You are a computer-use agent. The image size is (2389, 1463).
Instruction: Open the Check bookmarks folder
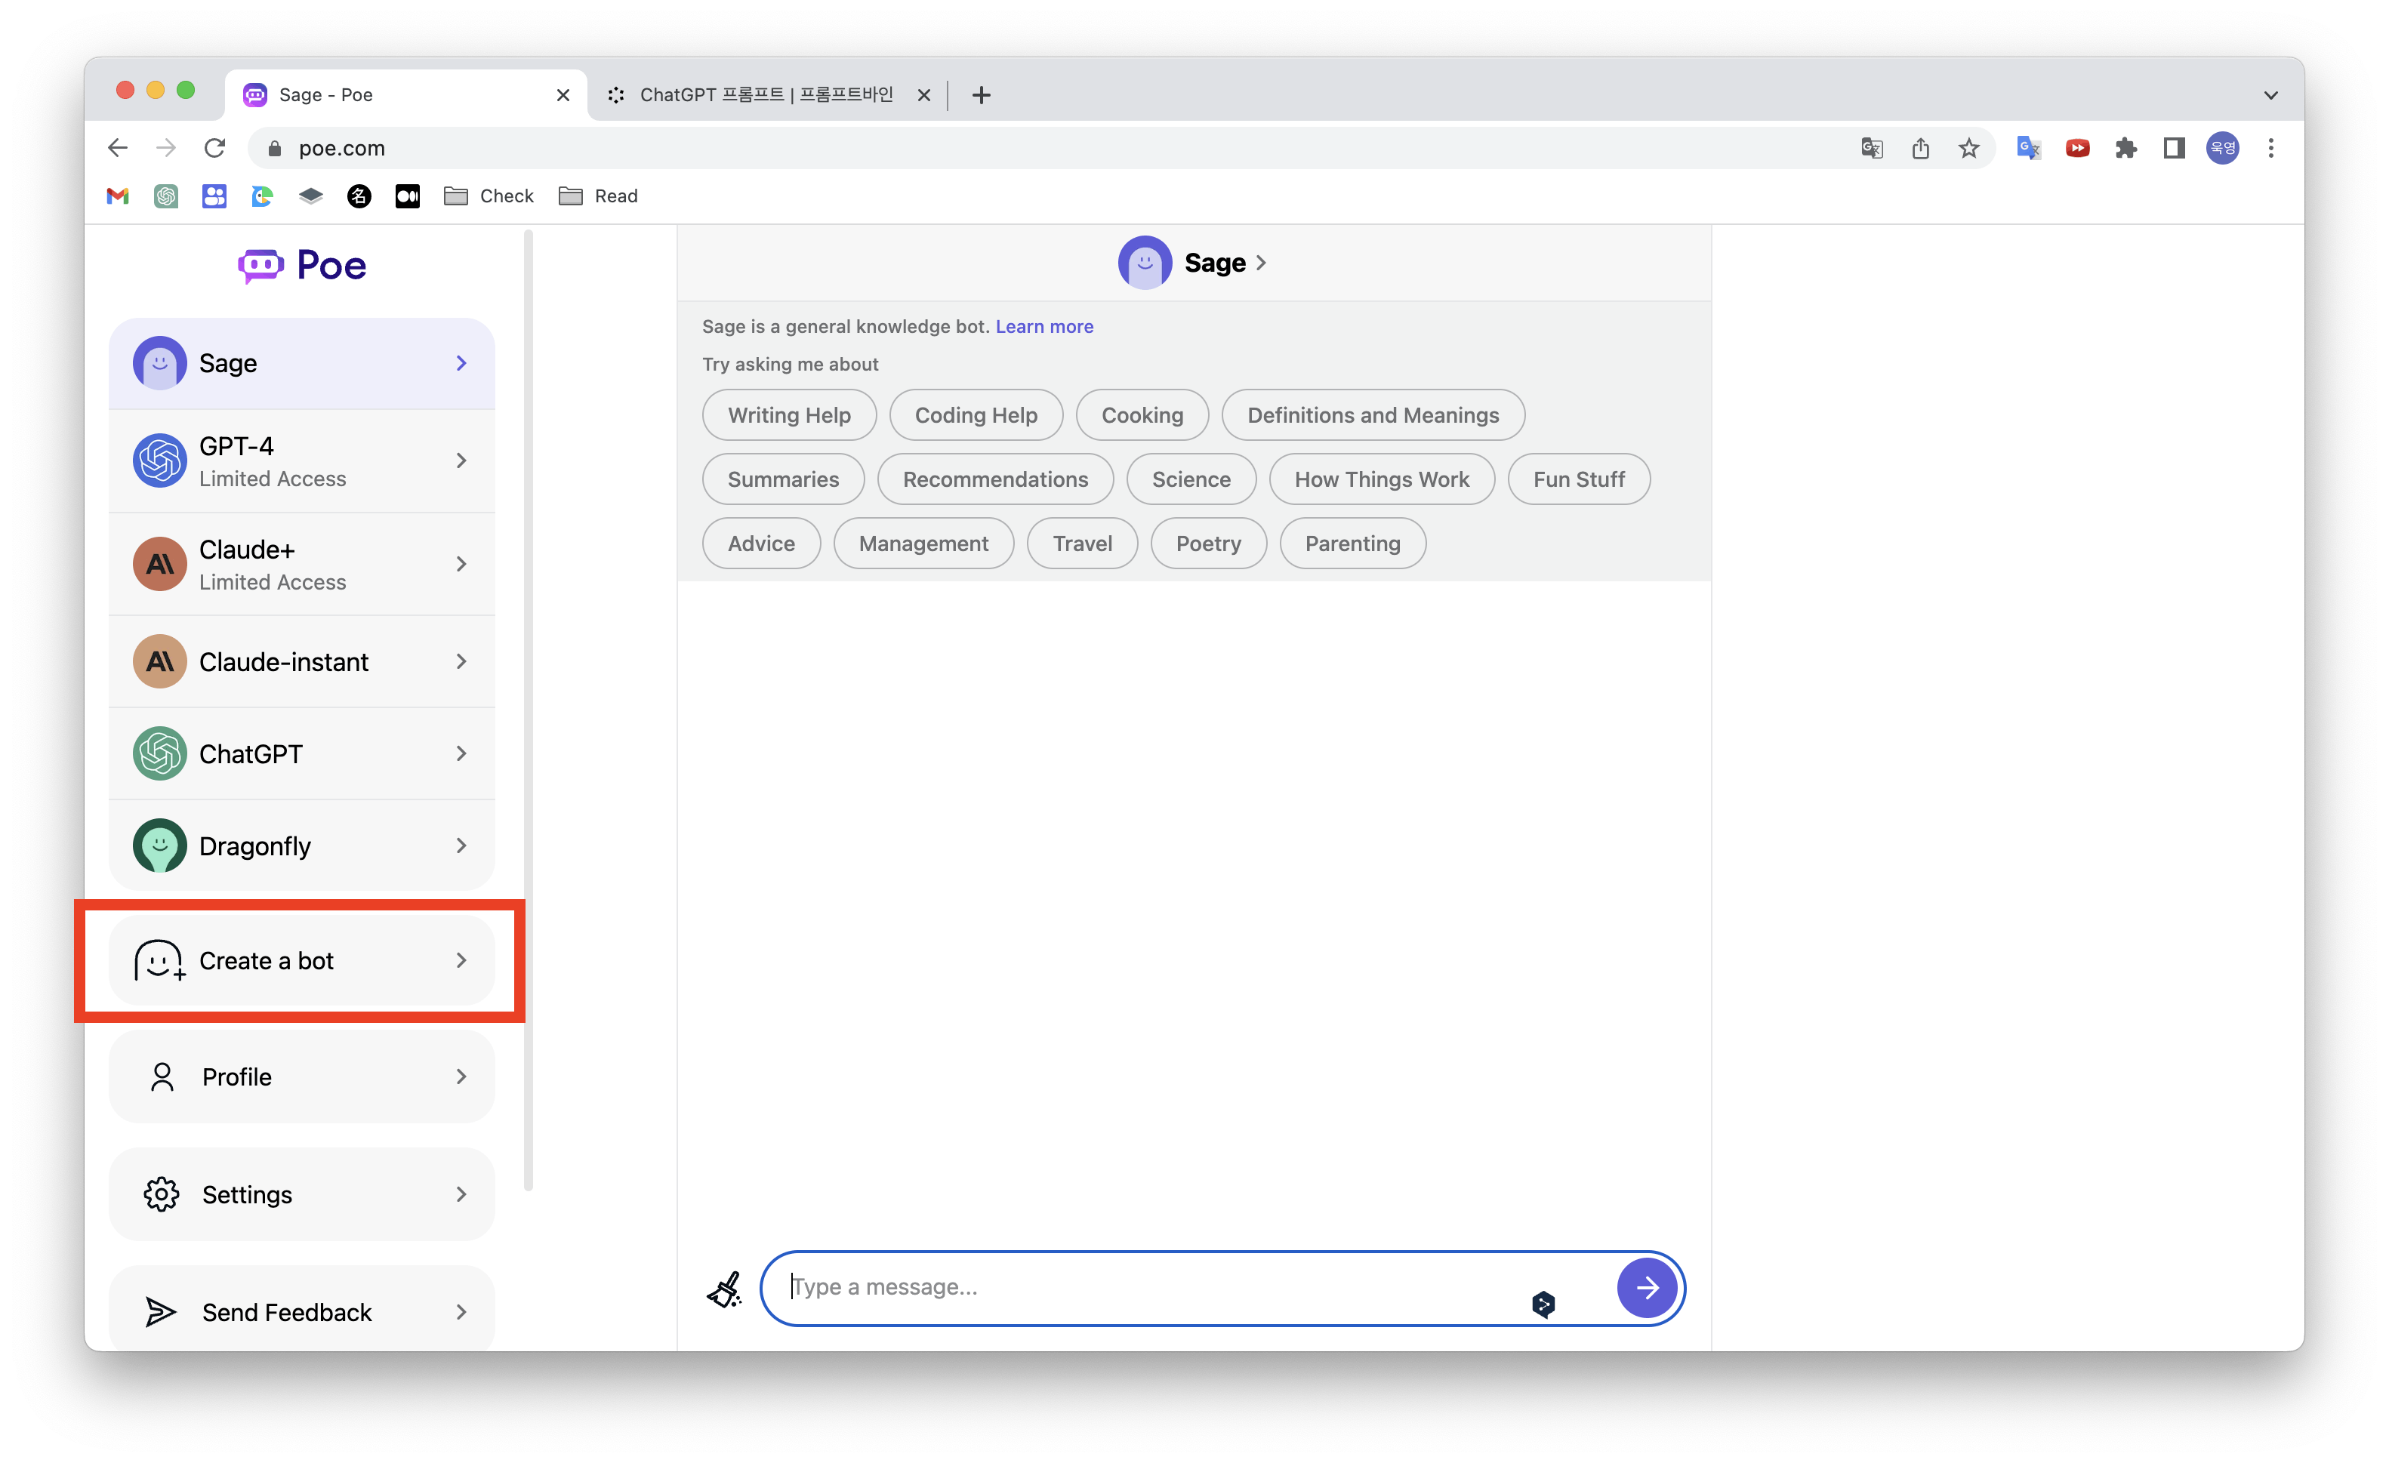(489, 196)
